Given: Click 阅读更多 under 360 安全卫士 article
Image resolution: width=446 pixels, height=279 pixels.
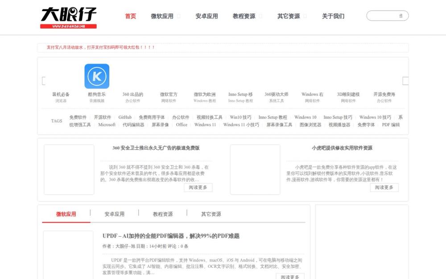Looking at the screenshot, I should (198, 187).
